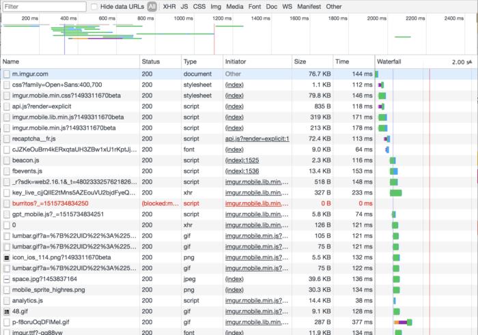Click file icon of gpt_mobile.js row
478x335 pixels.
tap(7, 214)
